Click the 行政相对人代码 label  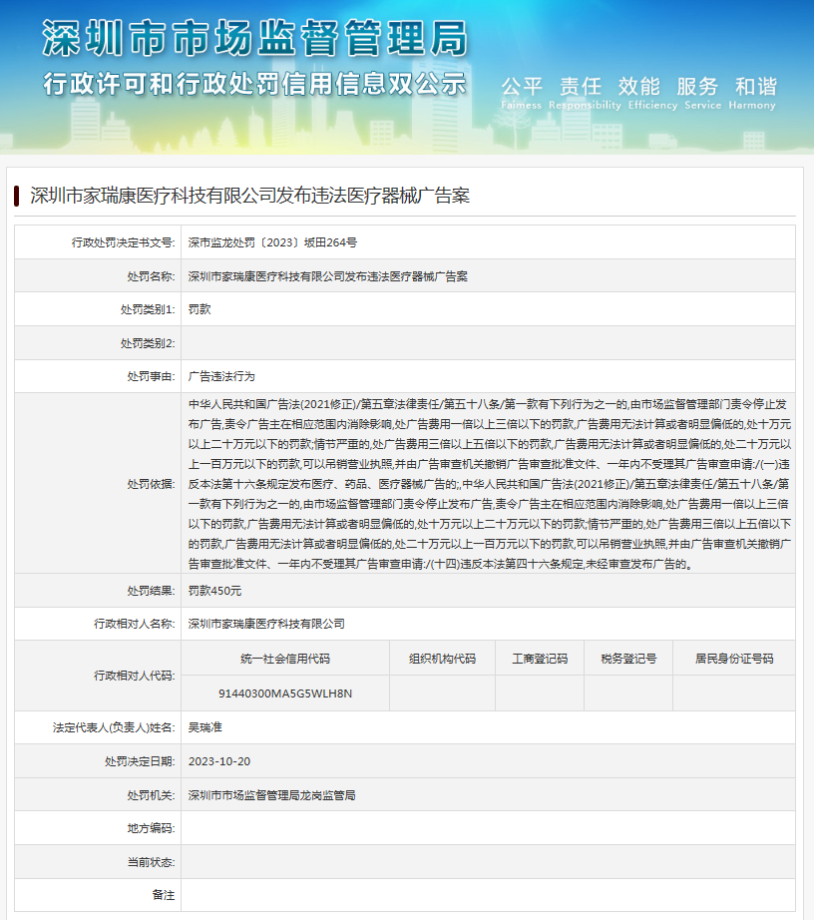135,676
